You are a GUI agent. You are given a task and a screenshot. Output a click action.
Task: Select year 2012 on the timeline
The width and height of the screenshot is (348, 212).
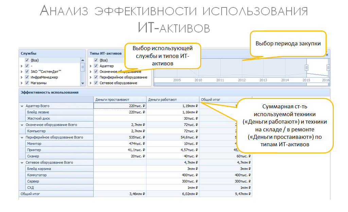click(x=242, y=80)
